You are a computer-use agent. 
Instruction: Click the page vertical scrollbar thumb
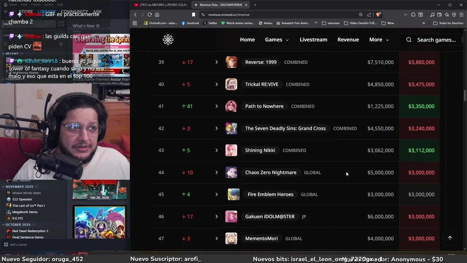(465, 96)
